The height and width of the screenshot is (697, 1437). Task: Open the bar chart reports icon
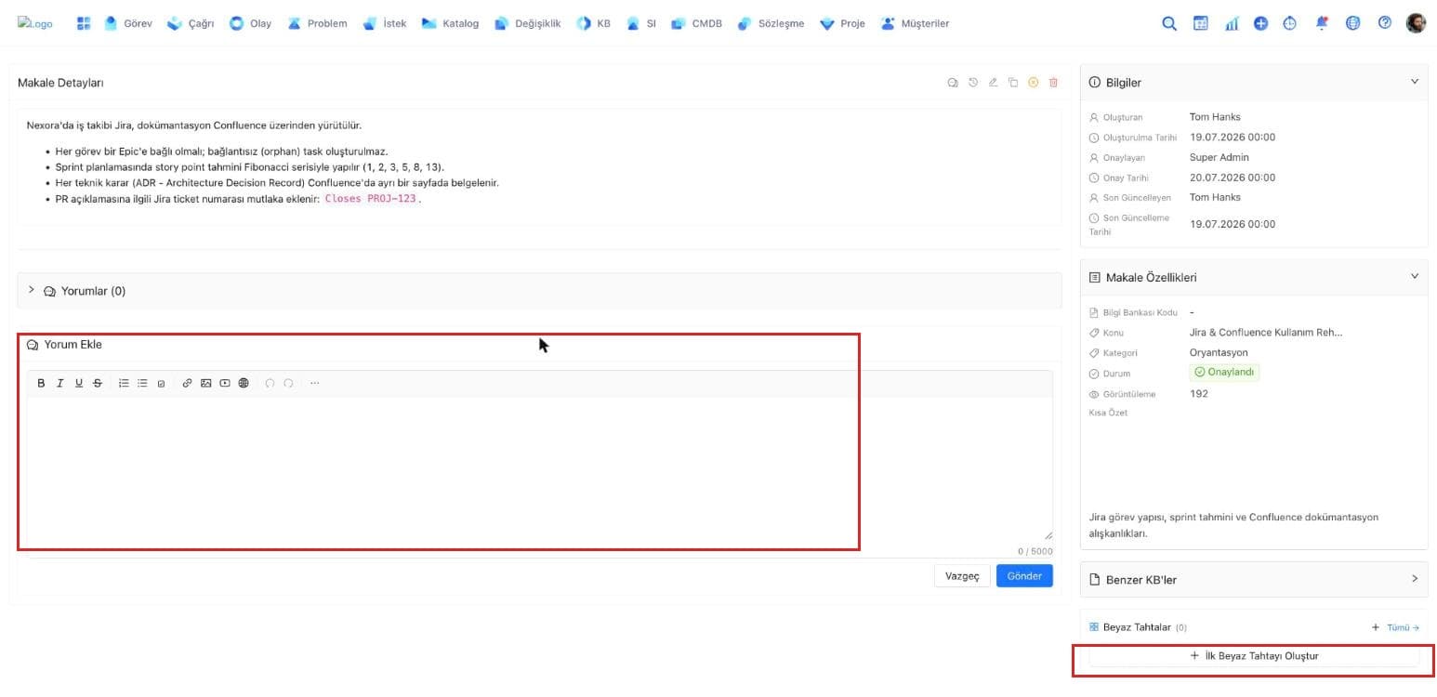[x=1232, y=24]
